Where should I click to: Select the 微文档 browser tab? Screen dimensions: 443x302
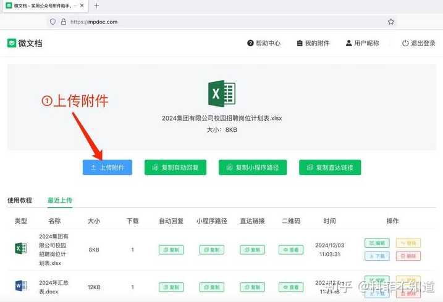click(x=45, y=6)
